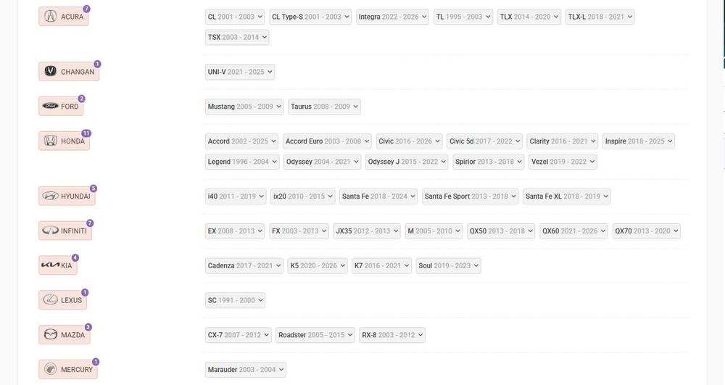Image resolution: width=725 pixels, height=385 pixels.
Task: Expand the Mustang 2005-2009 dropdown
Action: tap(244, 107)
